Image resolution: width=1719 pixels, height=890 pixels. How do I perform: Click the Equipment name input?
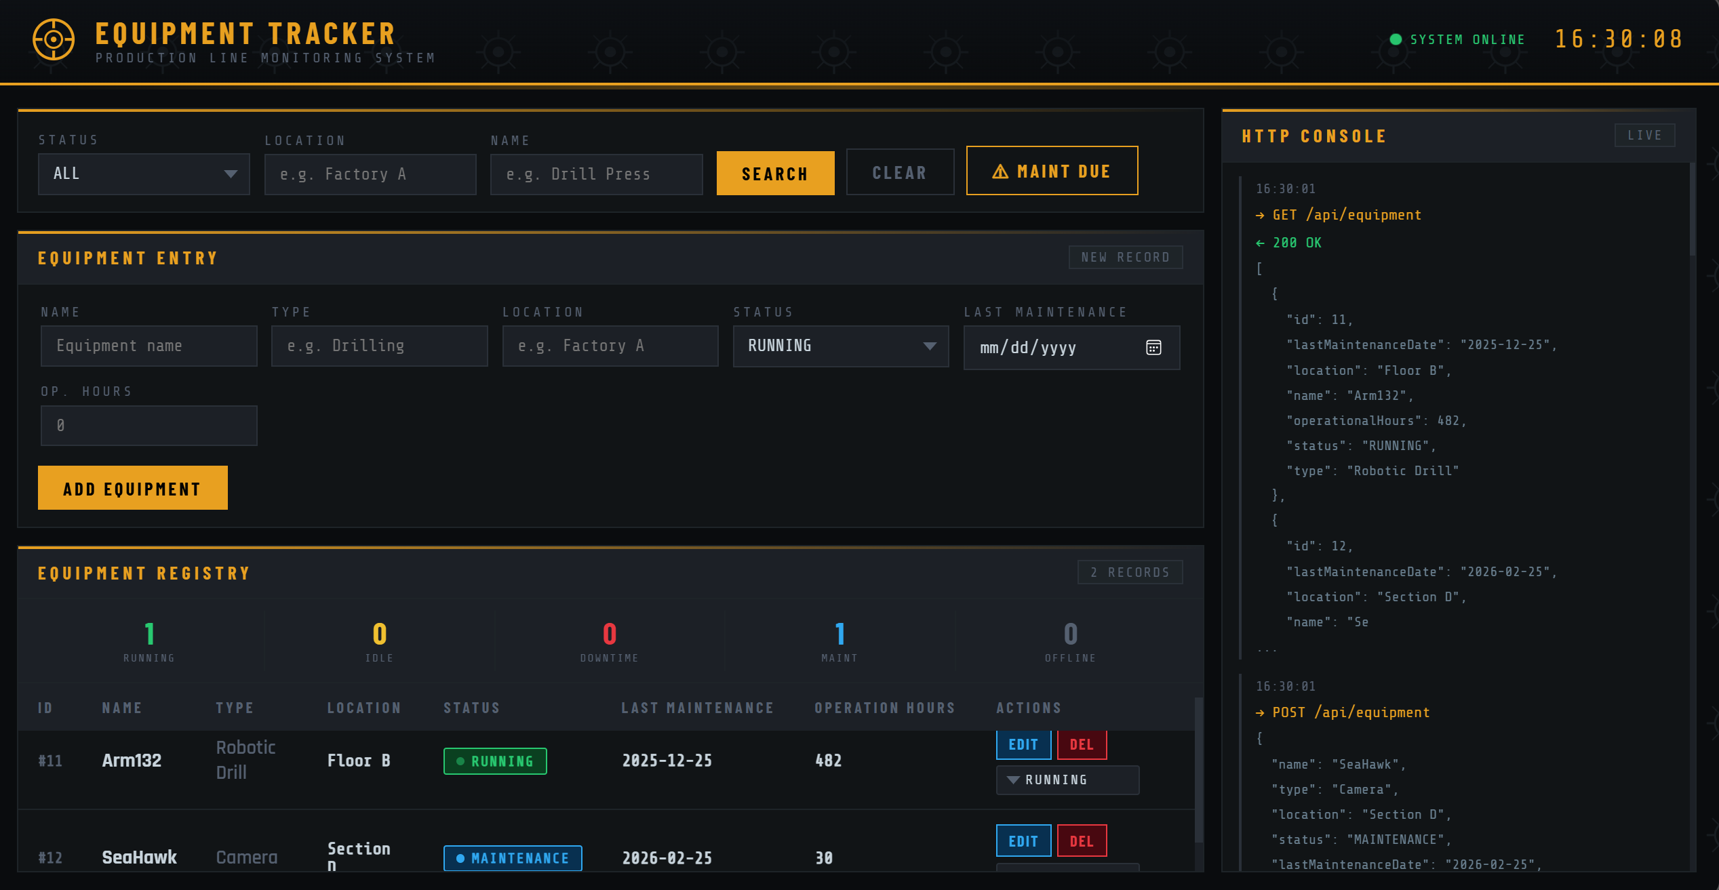pos(149,346)
